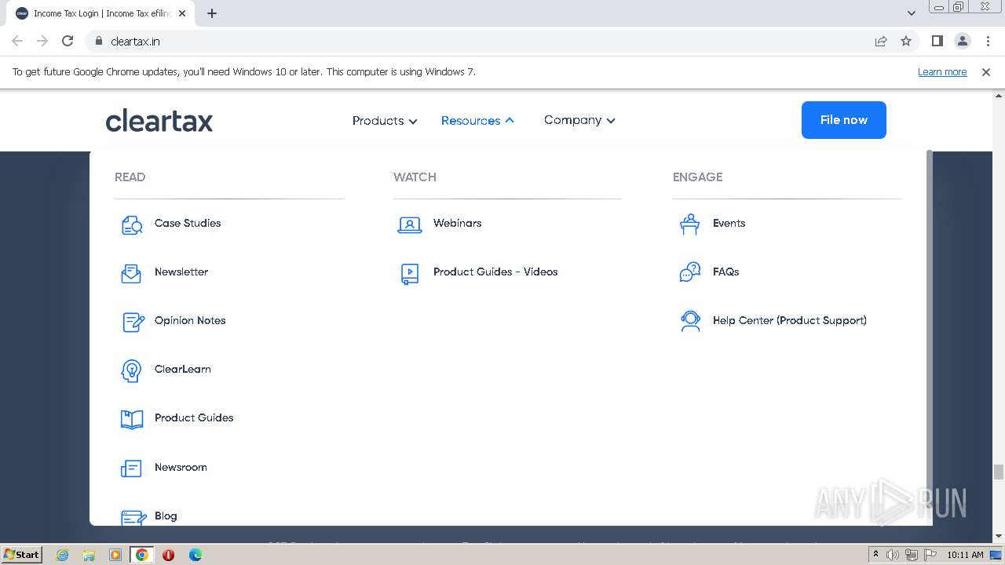Launch Internet Explorer from the taskbar
Image resolution: width=1005 pixels, height=565 pixels.
[62, 555]
